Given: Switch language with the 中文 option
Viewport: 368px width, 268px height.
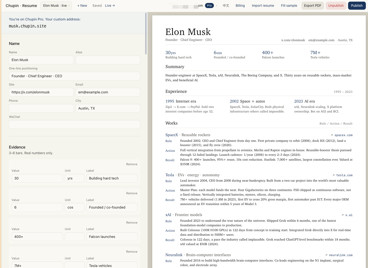Looking at the screenshot, I should [226, 6].
